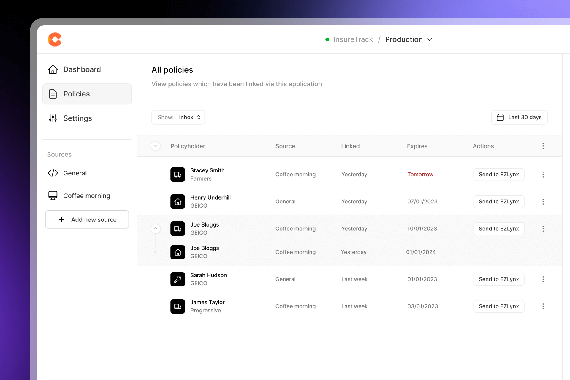The width and height of the screenshot is (570, 380).
Task: Select Policies in the sidebar
Action: [87, 94]
